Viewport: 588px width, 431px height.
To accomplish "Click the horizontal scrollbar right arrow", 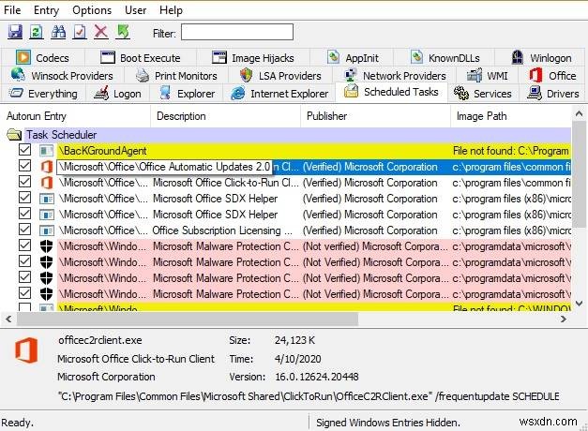I will tap(564, 319).
